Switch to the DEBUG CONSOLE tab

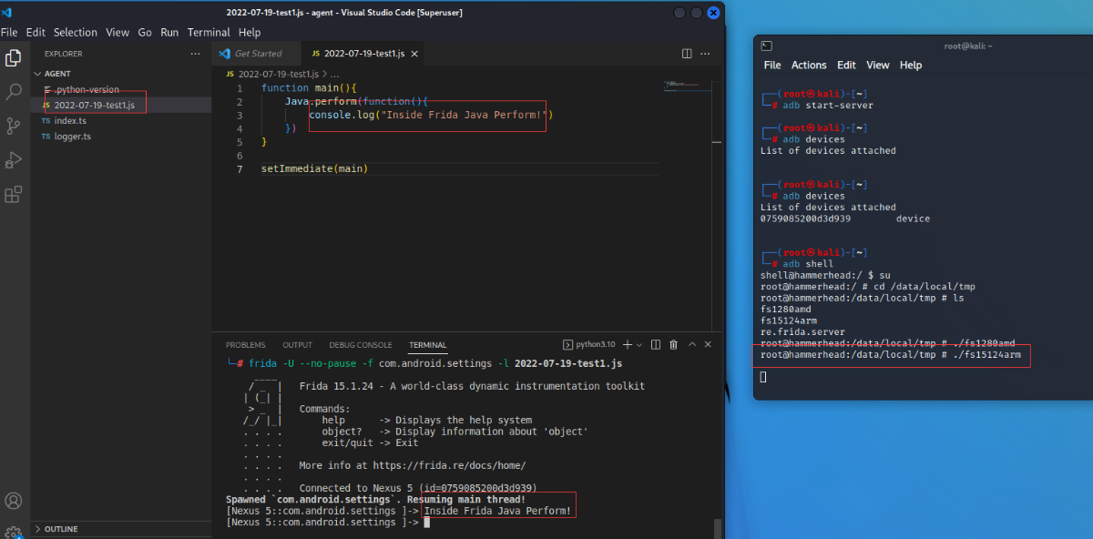tap(361, 345)
